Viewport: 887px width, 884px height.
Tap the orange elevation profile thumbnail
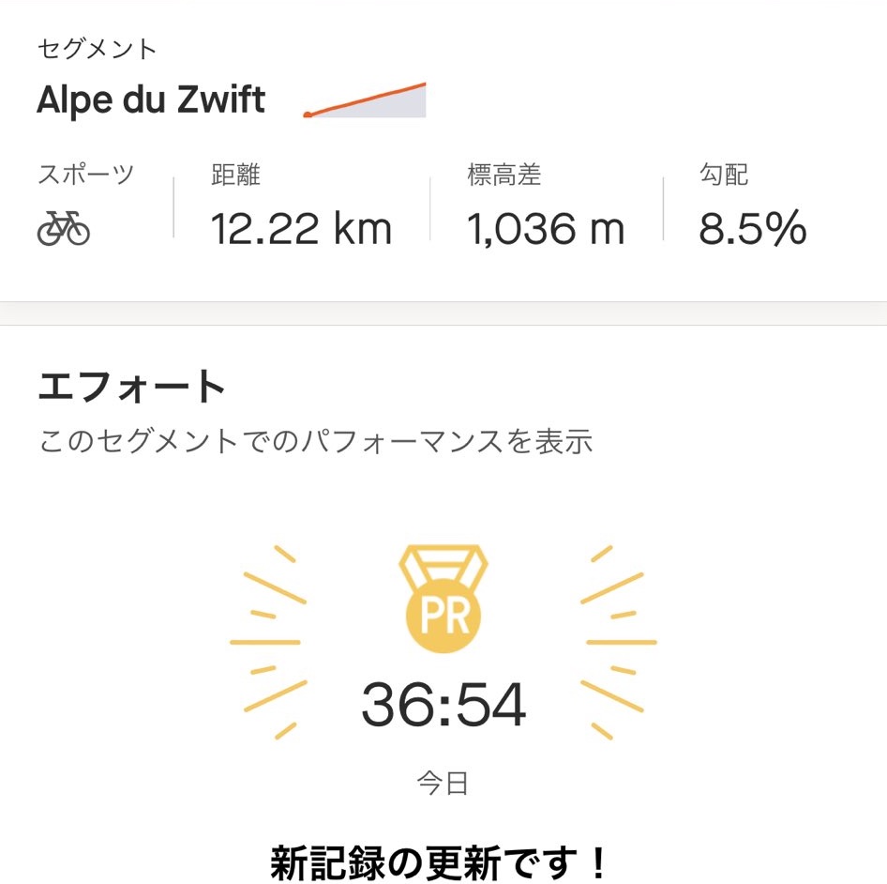366,100
